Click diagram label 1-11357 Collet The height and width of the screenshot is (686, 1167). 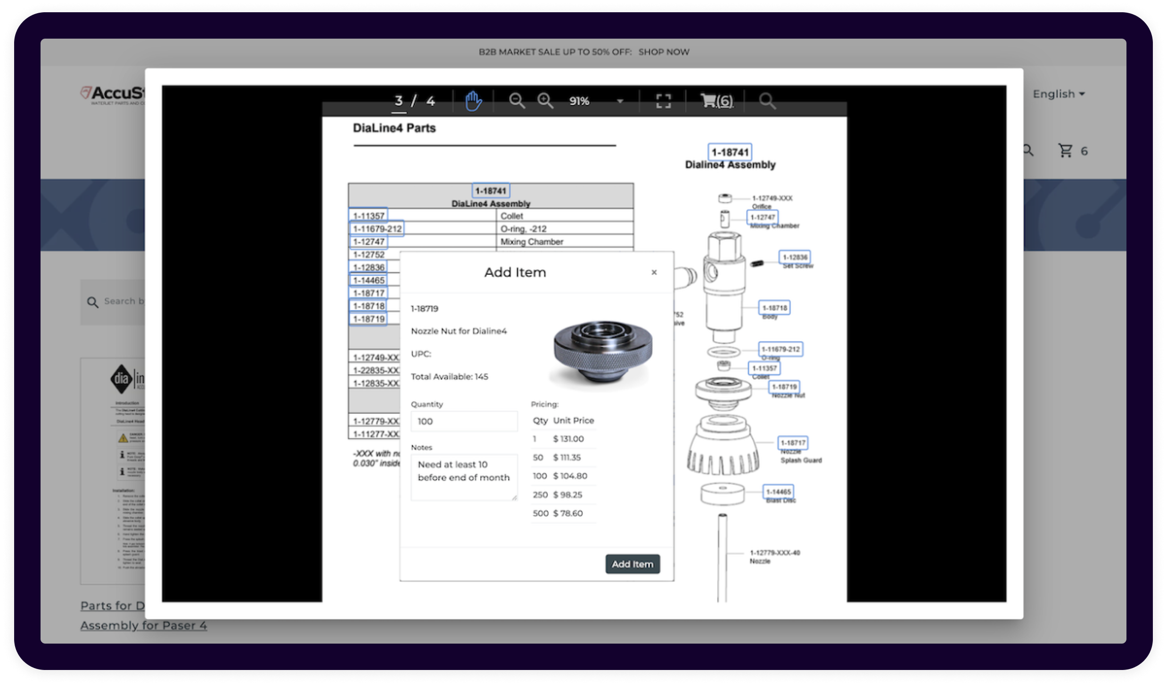click(x=764, y=368)
